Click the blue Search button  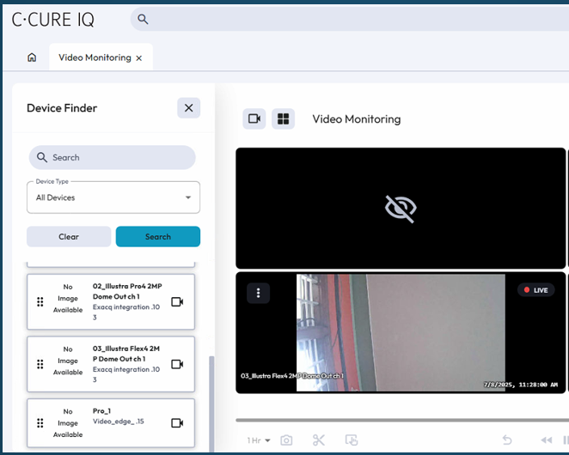click(x=158, y=237)
